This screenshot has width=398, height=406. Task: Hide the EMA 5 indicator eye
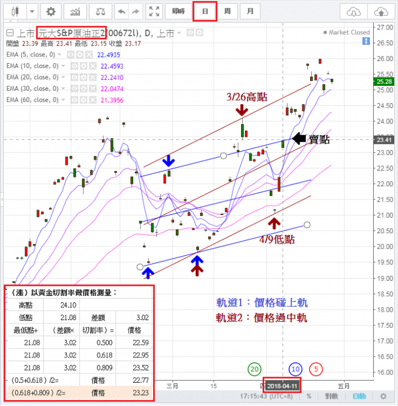[x=71, y=55]
